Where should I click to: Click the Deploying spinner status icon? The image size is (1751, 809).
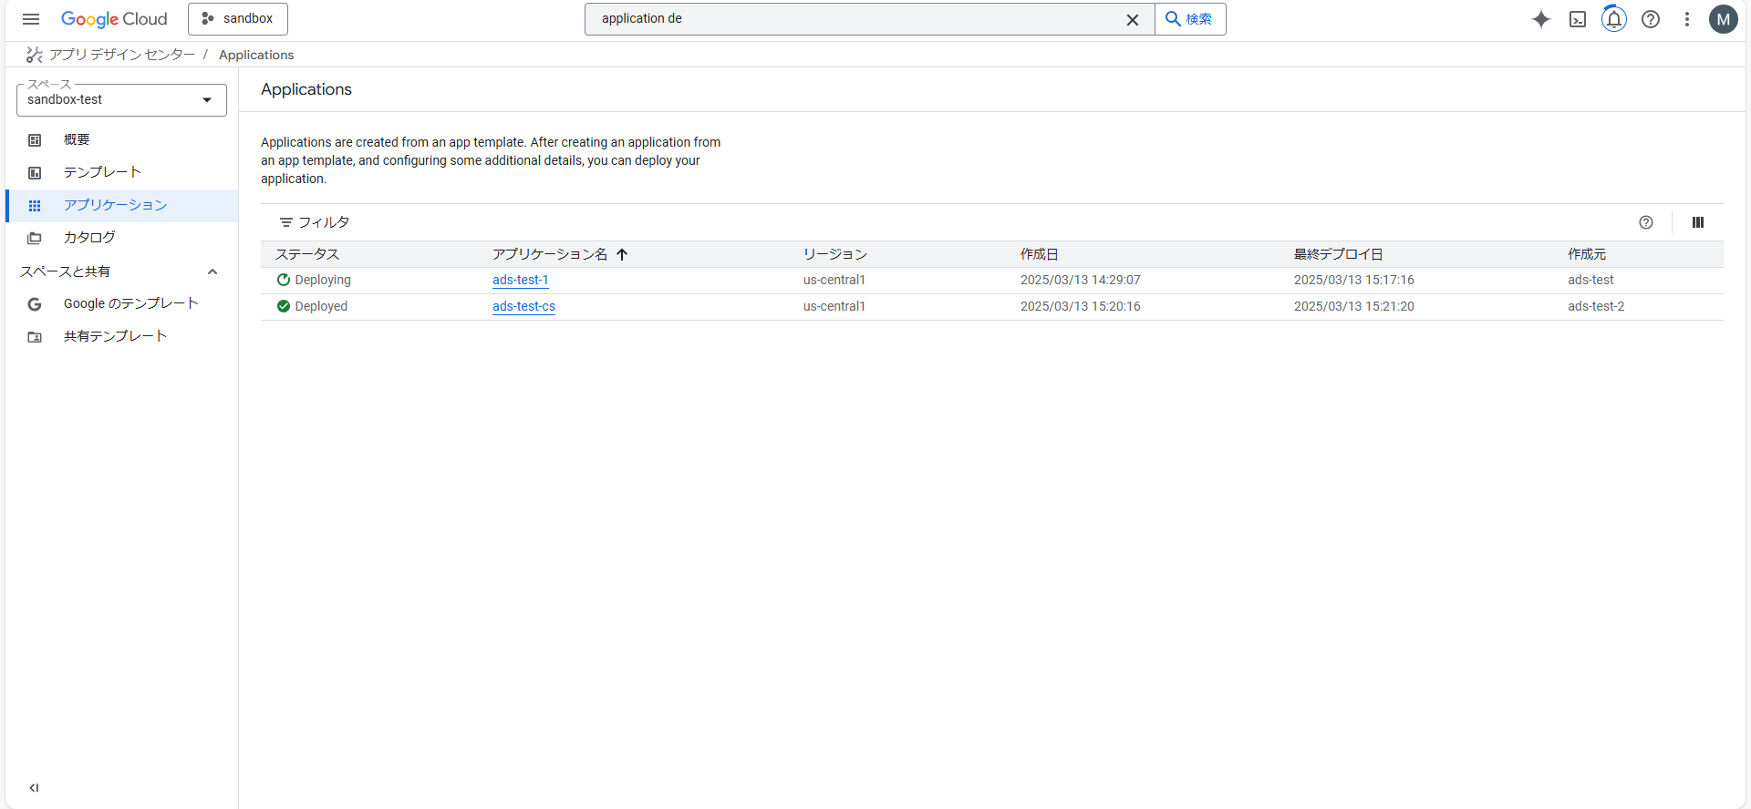284,280
